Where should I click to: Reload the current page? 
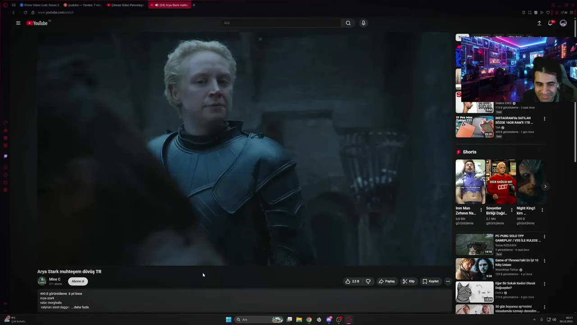(x=25, y=13)
